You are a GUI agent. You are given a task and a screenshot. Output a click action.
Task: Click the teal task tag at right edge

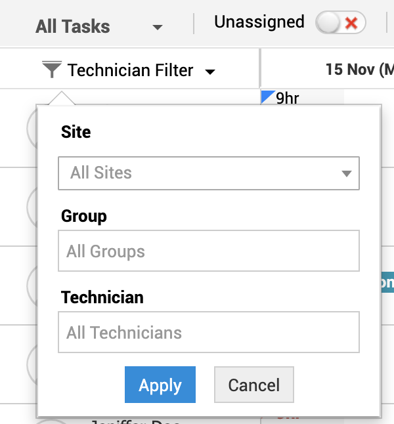pos(387,282)
